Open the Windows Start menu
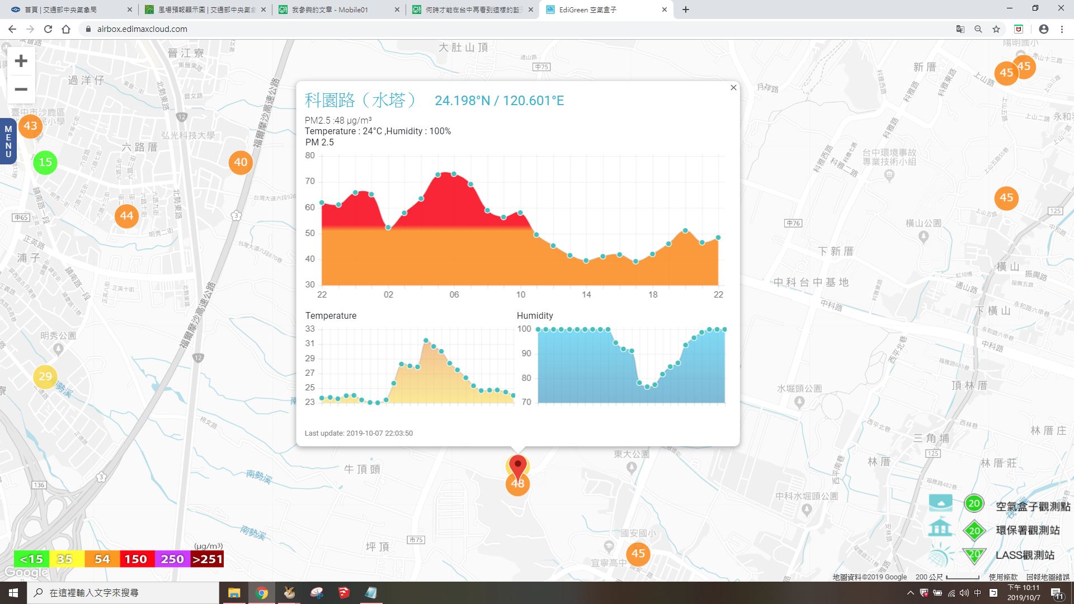1074x604 pixels. point(13,593)
